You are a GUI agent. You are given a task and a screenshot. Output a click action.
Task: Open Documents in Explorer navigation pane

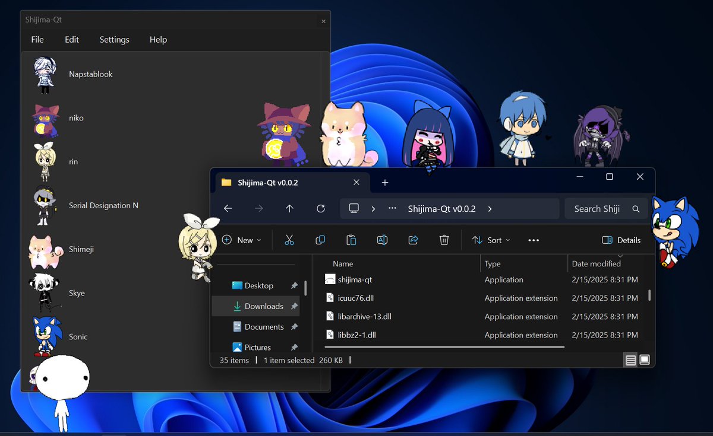point(258,327)
